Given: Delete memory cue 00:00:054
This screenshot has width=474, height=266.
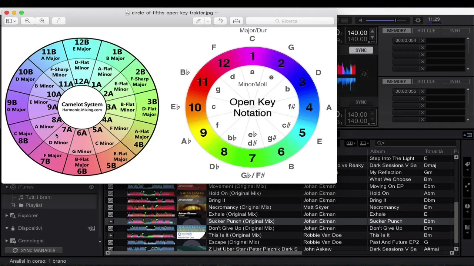Looking at the screenshot, I should (x=423, y=41).
